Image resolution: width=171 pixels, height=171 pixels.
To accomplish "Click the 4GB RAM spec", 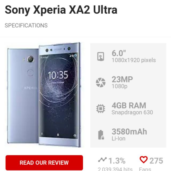I will (129, 106).
